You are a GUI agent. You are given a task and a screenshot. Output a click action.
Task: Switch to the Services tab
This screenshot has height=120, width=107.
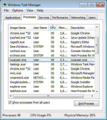[44, 18]
